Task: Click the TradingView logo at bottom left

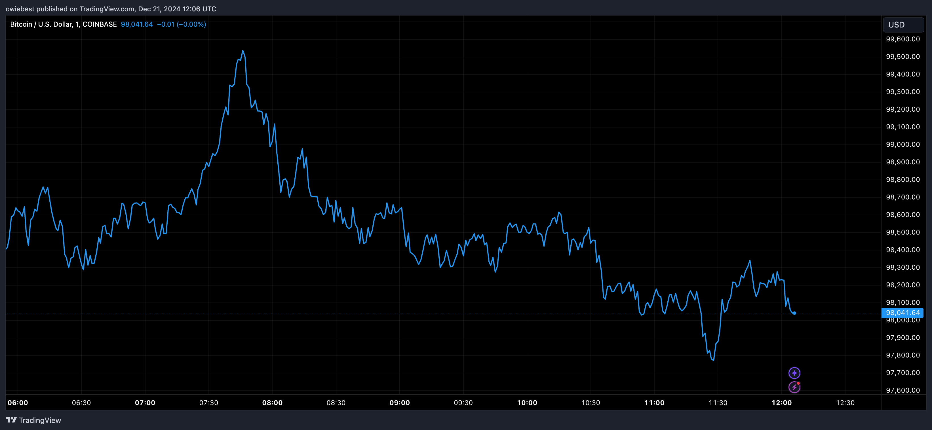Action: tap(11, 420)
